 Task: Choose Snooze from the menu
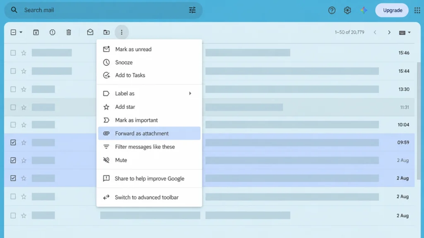click(x=149, y=62)
